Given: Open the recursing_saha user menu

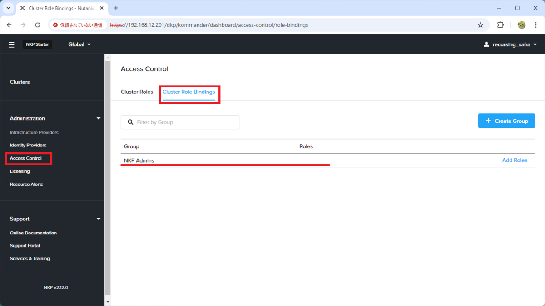Looking at the screenshot, I should (x=511, y=44).
